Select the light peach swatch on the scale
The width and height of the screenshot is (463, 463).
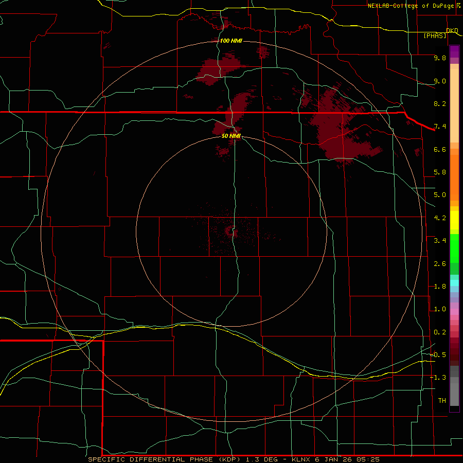point(454,105)
